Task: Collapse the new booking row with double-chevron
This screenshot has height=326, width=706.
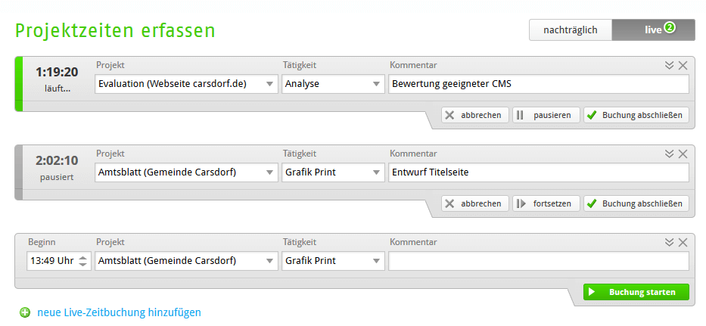Action: (x=669, y=243)
